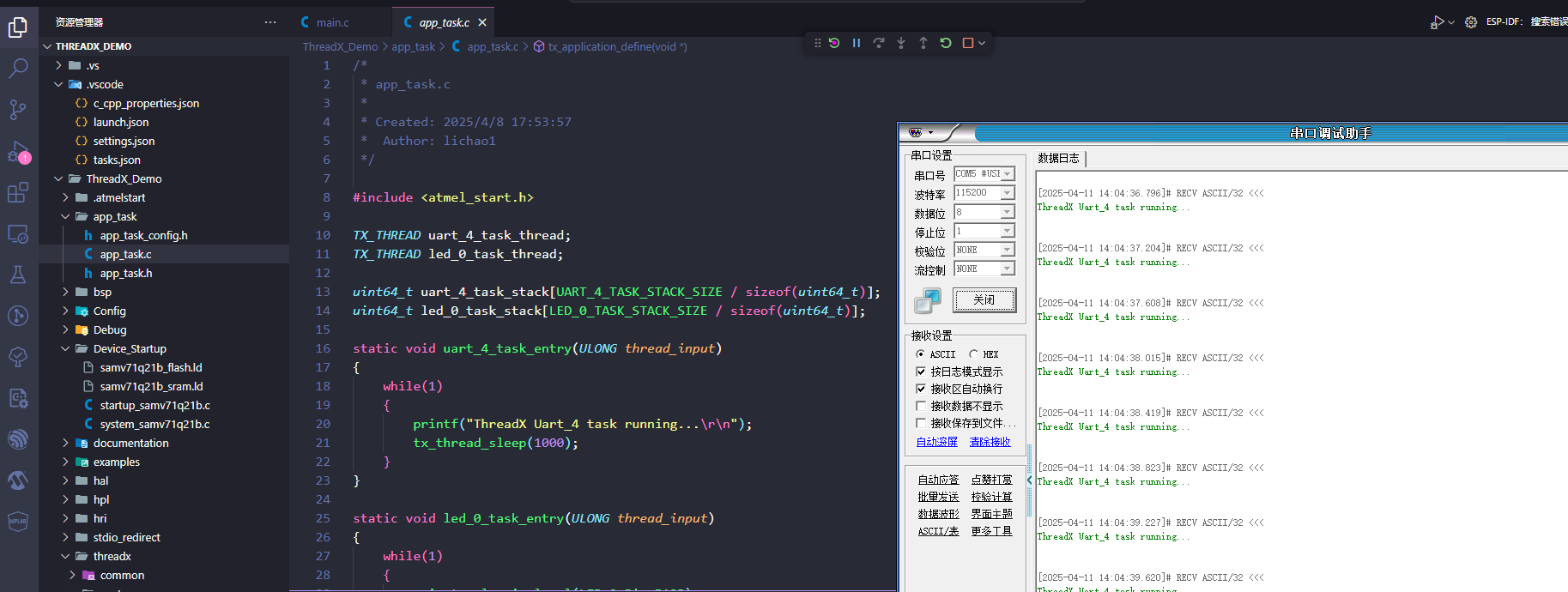Click Step Out in debug toolbar
The height and width of the screenshot is (592, 1568).
[923, 43]
